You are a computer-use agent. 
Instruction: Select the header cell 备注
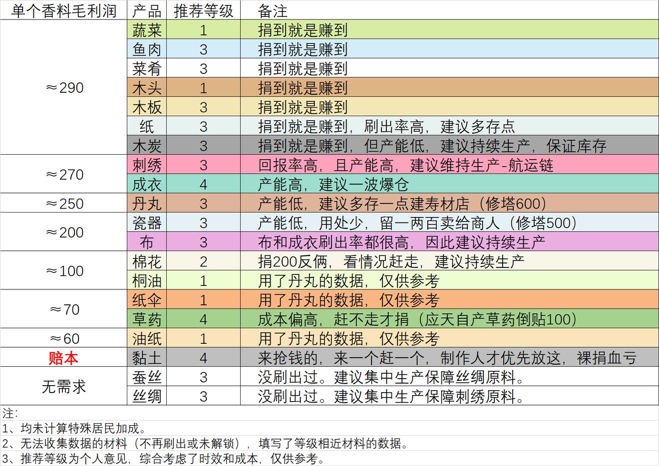coord(449,10)
